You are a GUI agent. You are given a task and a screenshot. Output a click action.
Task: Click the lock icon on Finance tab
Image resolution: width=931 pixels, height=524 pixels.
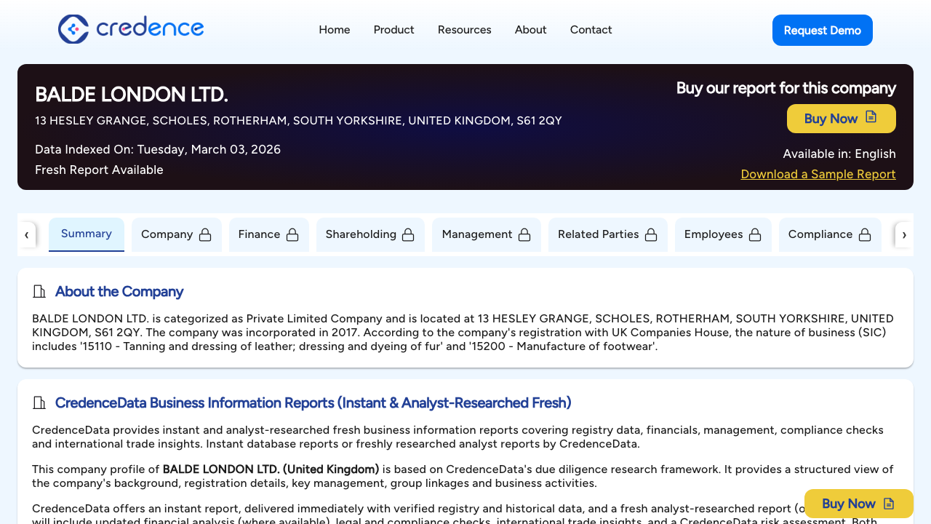[292, 234]
